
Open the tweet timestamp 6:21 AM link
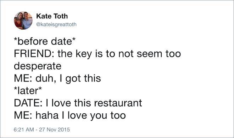point(24,130)
